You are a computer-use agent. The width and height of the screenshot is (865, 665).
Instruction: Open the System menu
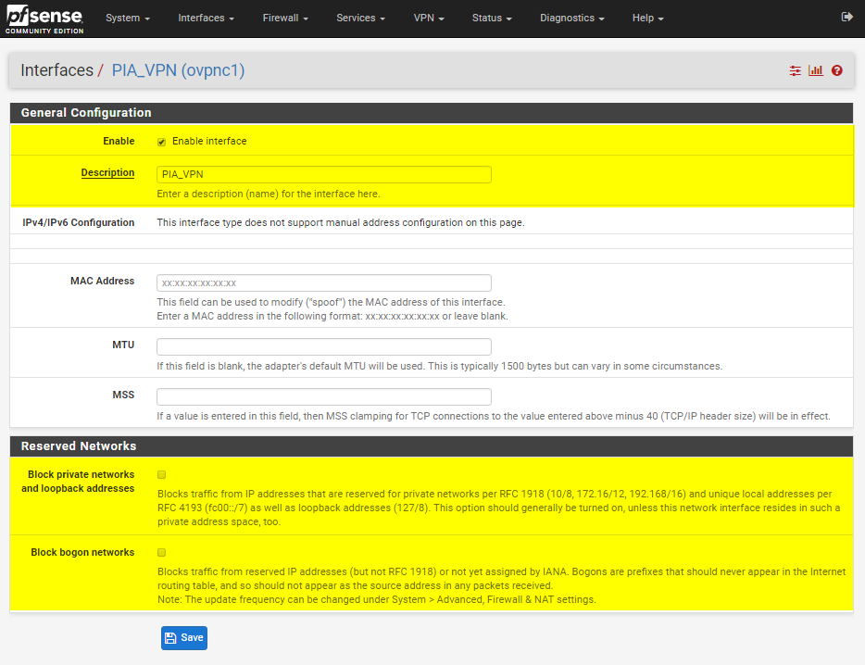pos(128,19)
